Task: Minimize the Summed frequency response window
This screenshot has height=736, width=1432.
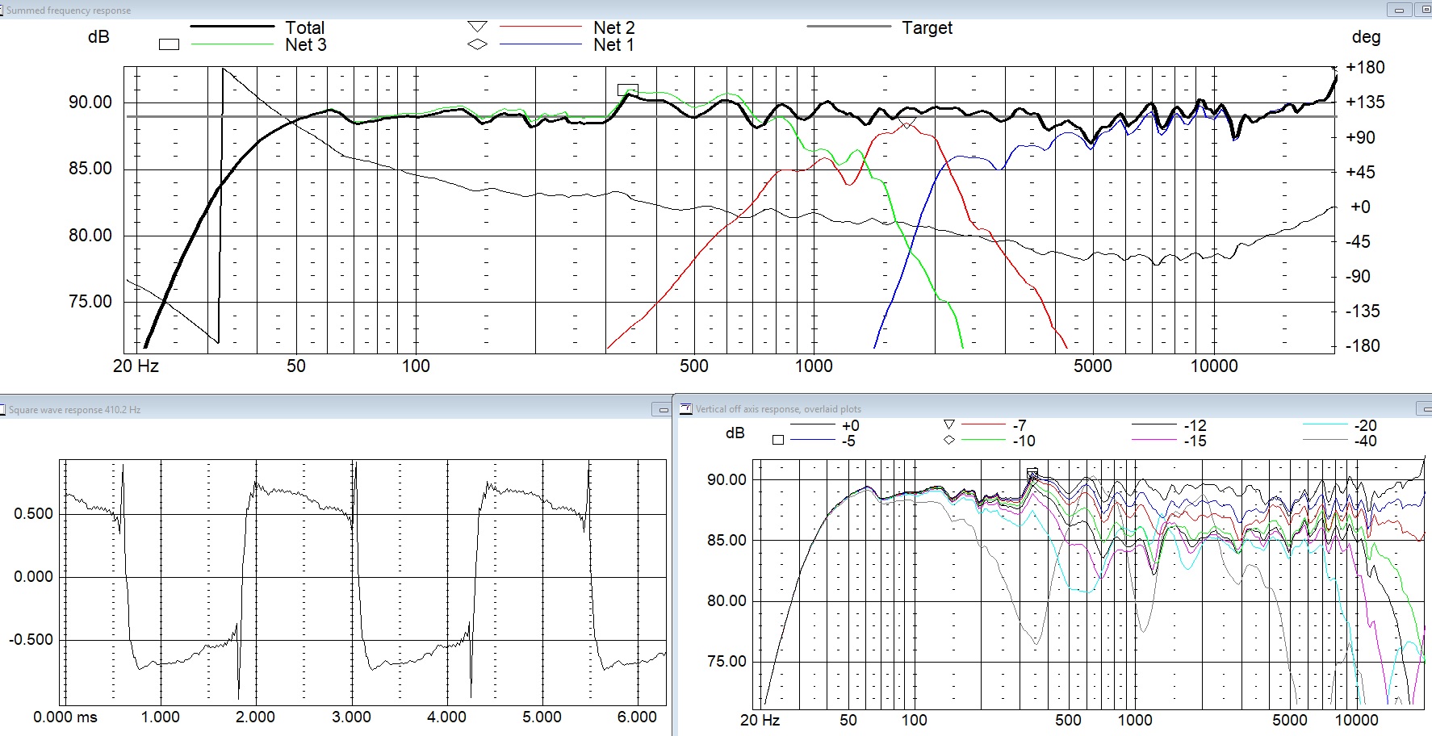Action: pos(1399,10)
